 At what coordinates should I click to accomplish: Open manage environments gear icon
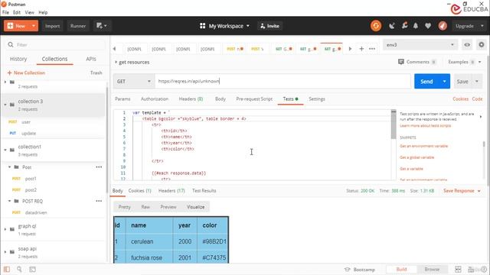click(482, 45)
